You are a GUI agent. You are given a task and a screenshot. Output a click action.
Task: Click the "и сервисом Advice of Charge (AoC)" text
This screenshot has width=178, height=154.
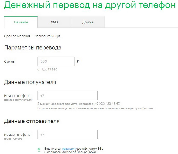70,152
